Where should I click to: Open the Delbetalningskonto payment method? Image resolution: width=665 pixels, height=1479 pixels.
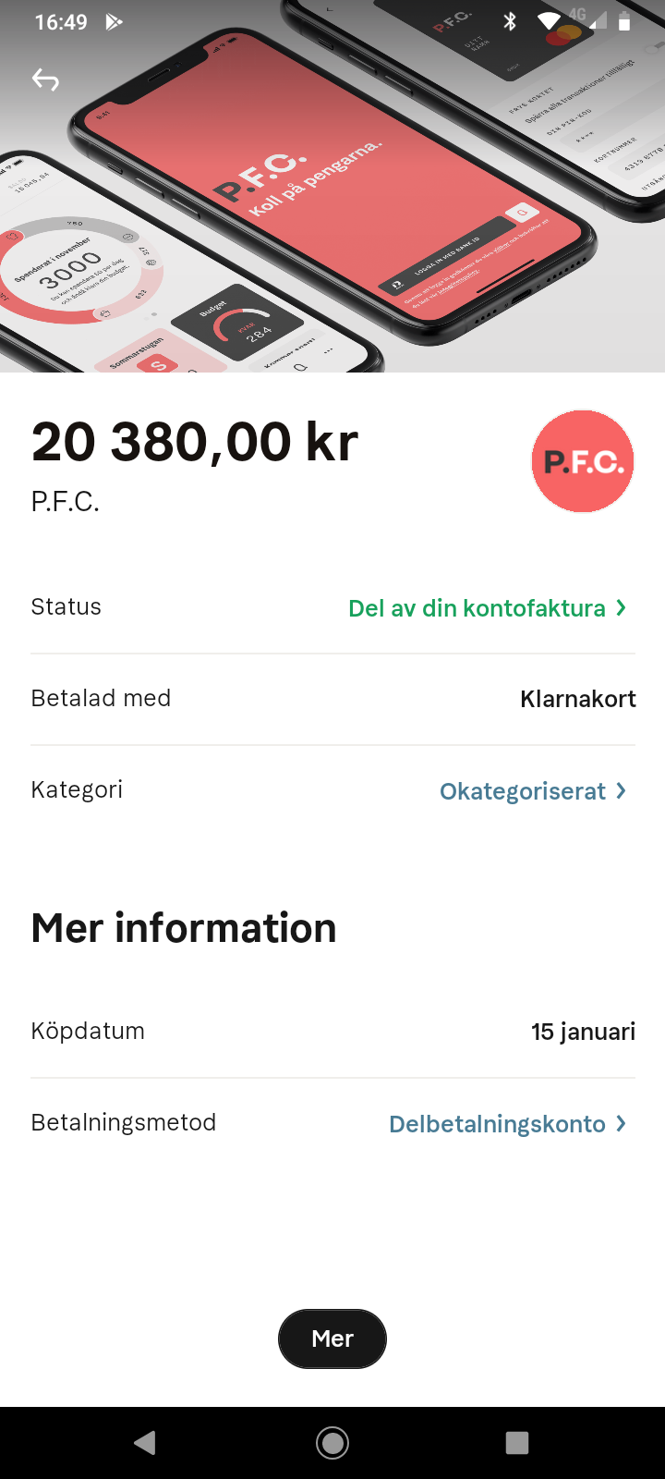497,1124
